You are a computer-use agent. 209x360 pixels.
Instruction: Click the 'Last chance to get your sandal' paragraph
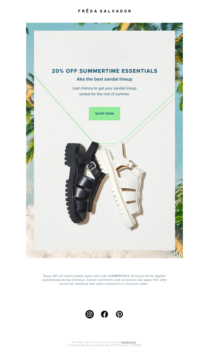pos(104,91)
